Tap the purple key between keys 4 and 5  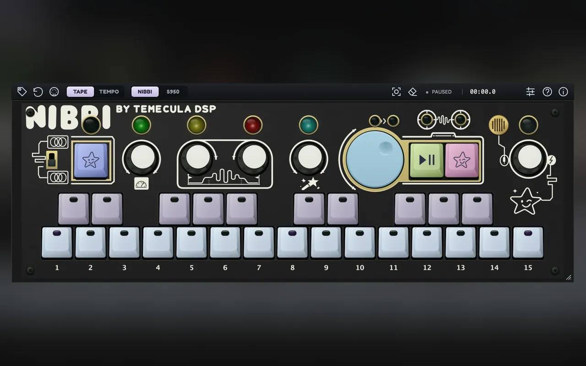(174, 209)
